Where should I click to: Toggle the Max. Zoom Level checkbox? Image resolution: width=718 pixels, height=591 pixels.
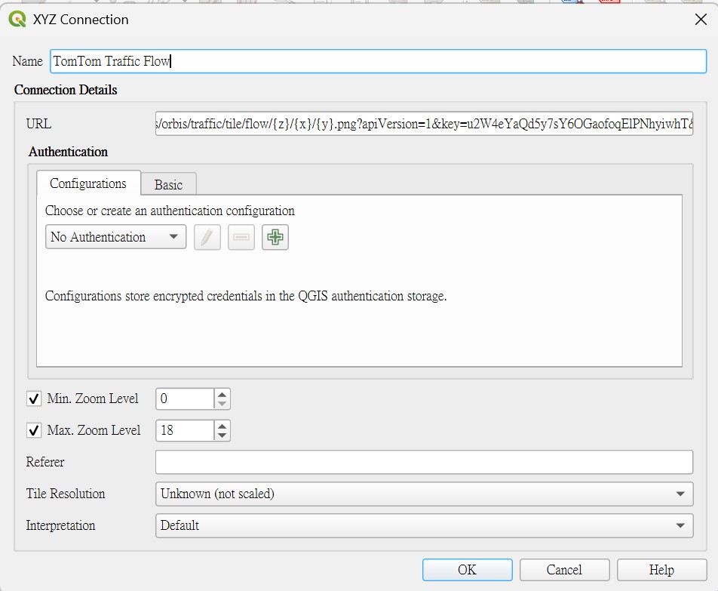[x=34, y=430]
